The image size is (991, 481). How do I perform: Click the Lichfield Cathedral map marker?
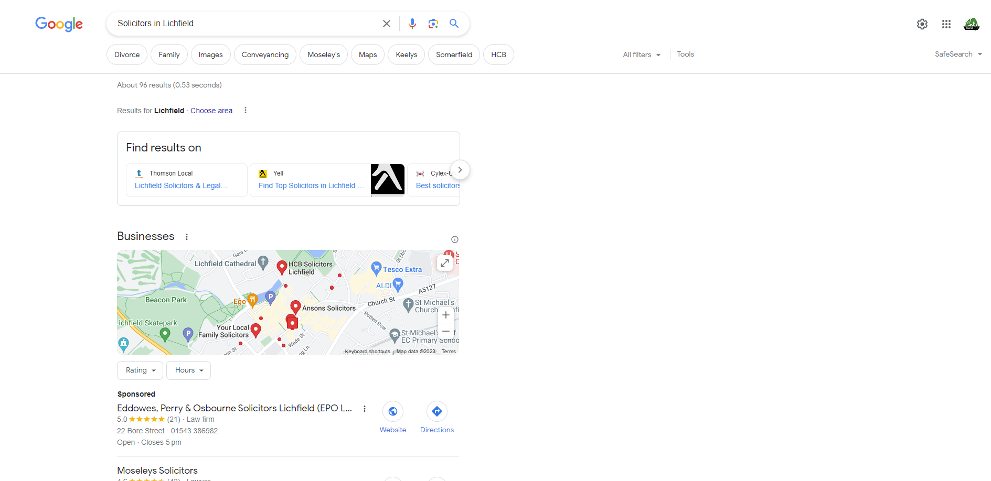pos(263,263)
